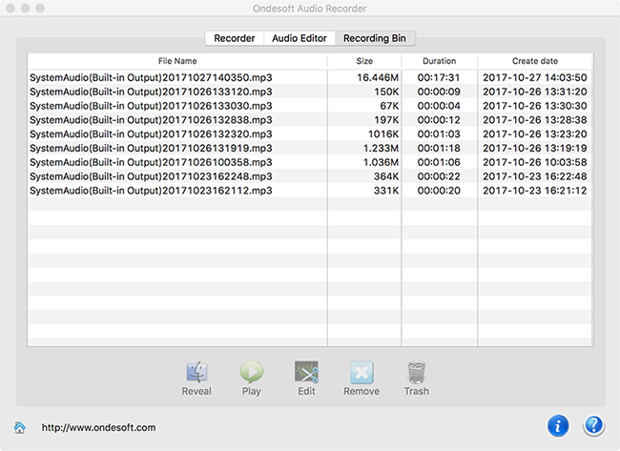Screen dimensions: 620x451
Task: Sort by Create date column header
Action: pyautogui.click(x=535, y=61)
